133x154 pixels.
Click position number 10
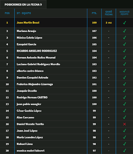tap(7, 84)
